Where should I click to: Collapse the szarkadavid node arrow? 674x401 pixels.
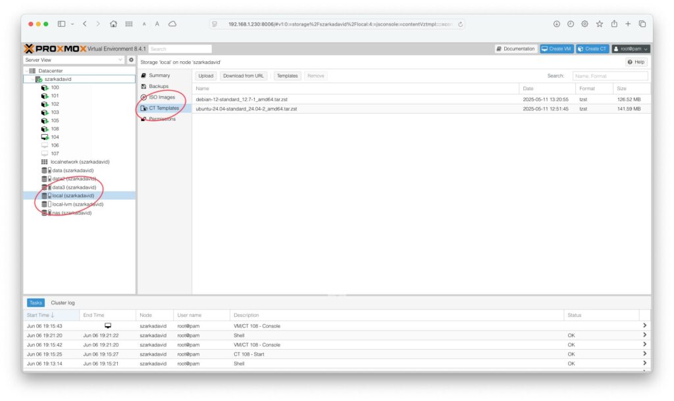[33, 80]
